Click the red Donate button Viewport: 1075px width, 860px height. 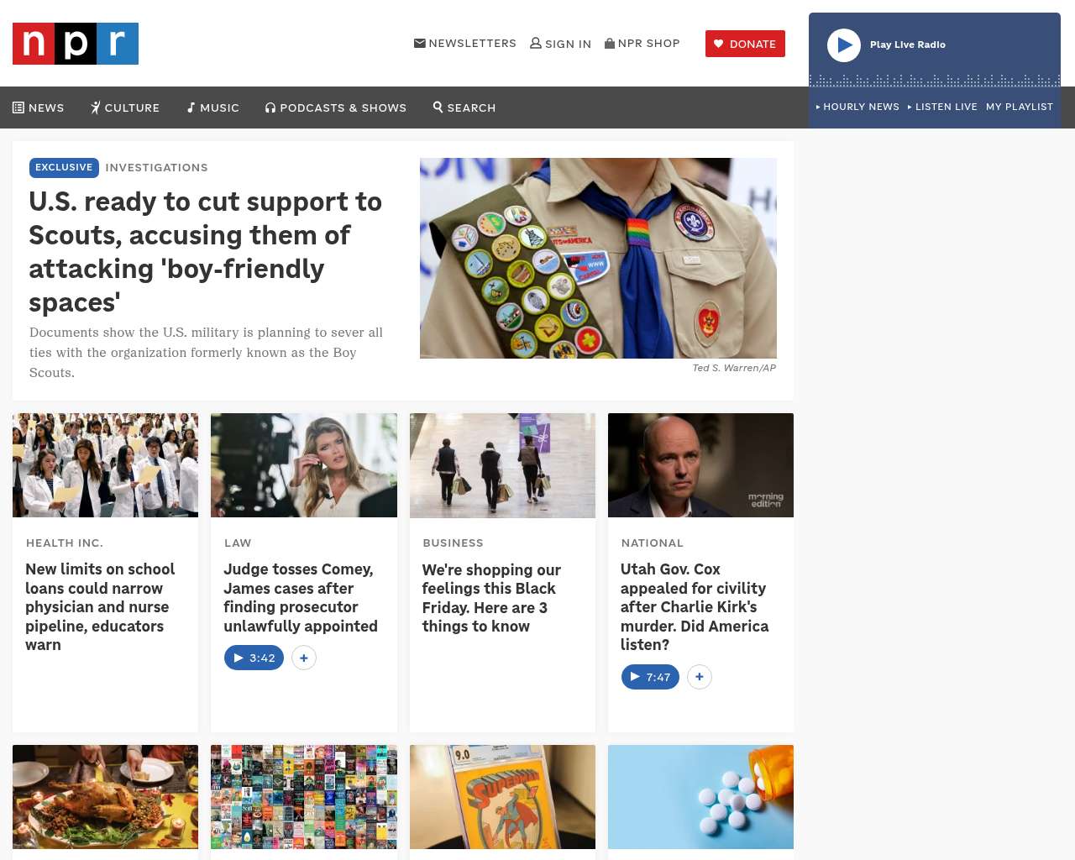coord(745,44)
